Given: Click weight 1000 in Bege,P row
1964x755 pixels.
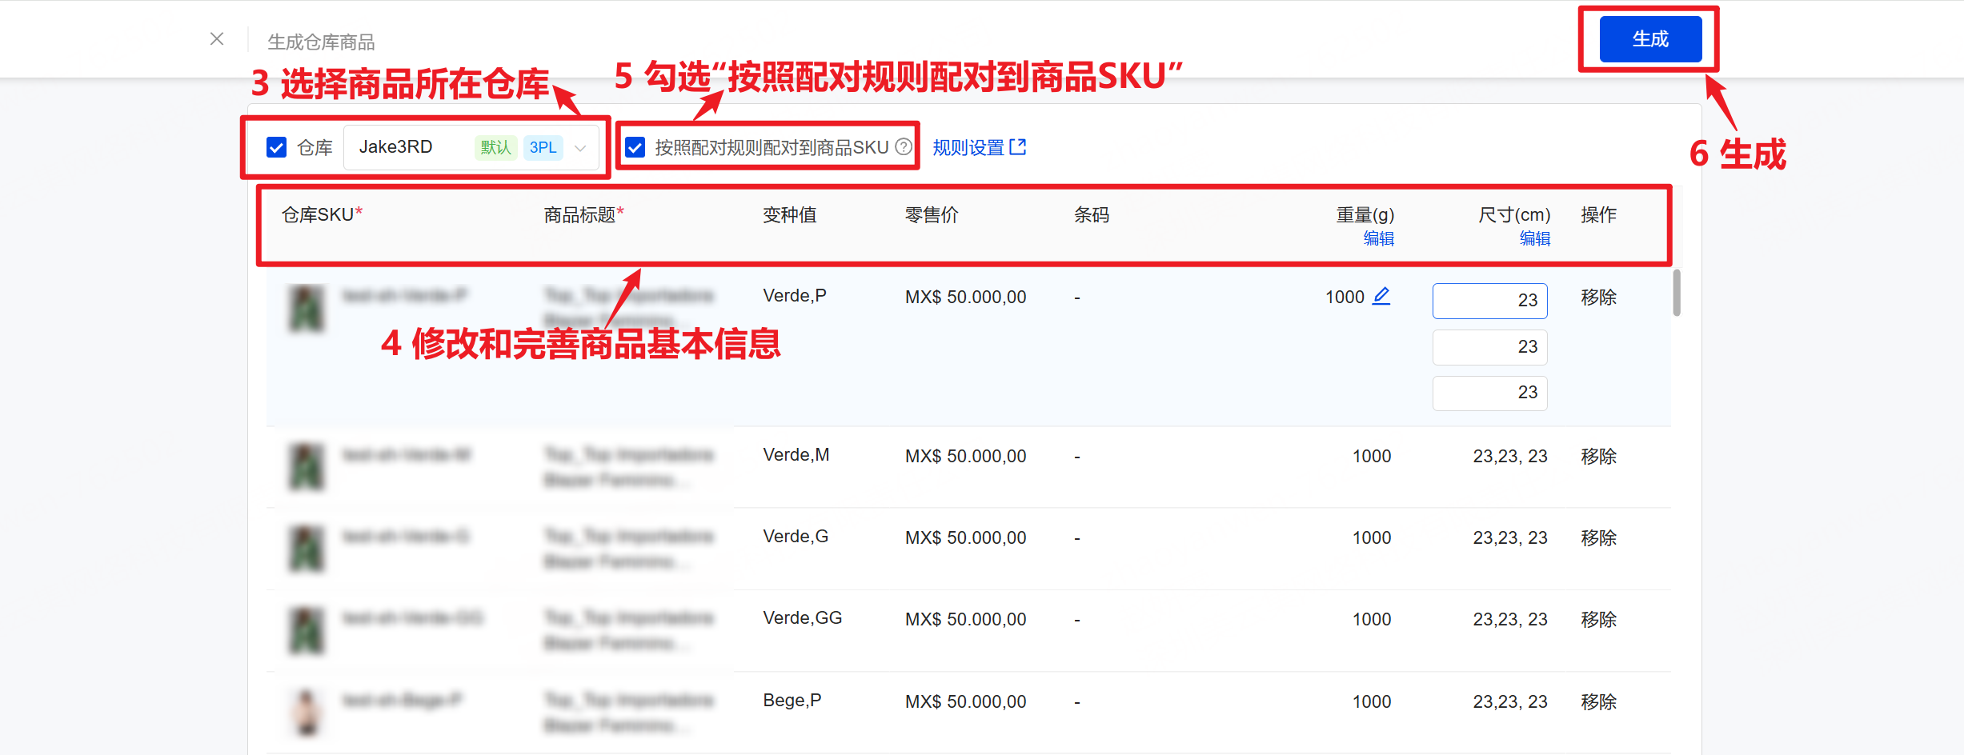Looking at the screenshot, I should pyautogui.click(x=1372, y=702).
